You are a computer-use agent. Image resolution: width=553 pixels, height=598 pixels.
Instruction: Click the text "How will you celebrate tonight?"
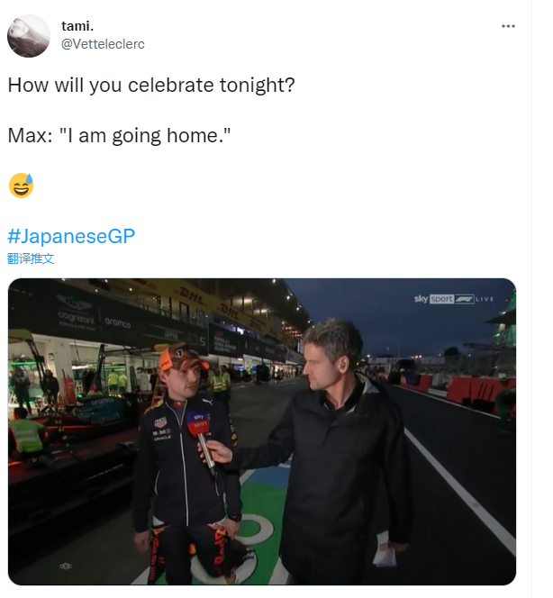click(151, 85)
